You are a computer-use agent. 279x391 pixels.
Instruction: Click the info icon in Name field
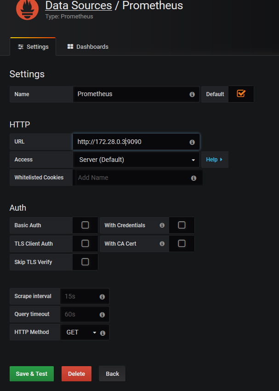tap(192, 94)
